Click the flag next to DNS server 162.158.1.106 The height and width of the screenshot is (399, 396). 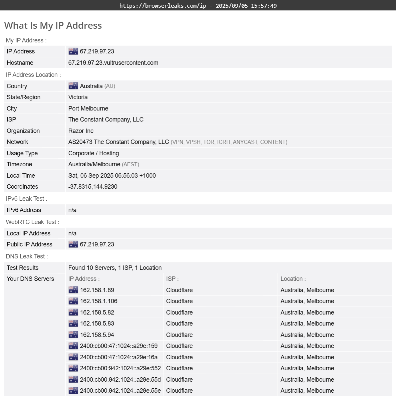tap(73, 301)
